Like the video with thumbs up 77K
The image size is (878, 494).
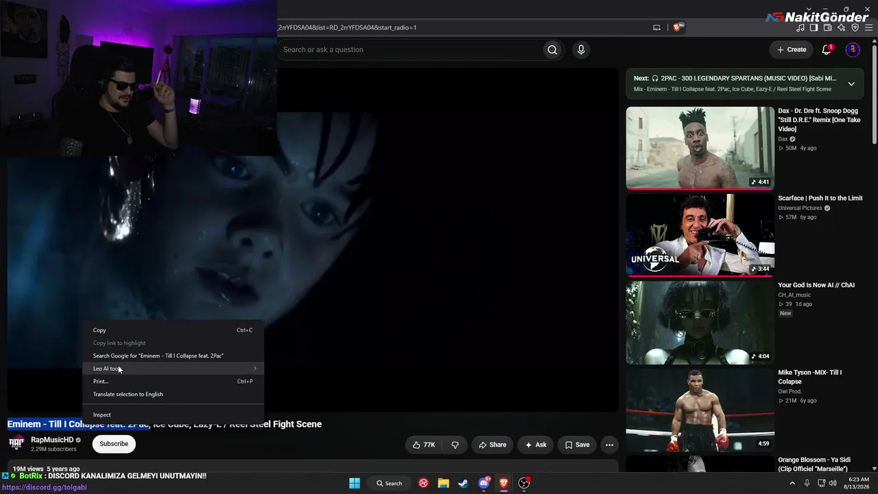click(x=424, y=445)
